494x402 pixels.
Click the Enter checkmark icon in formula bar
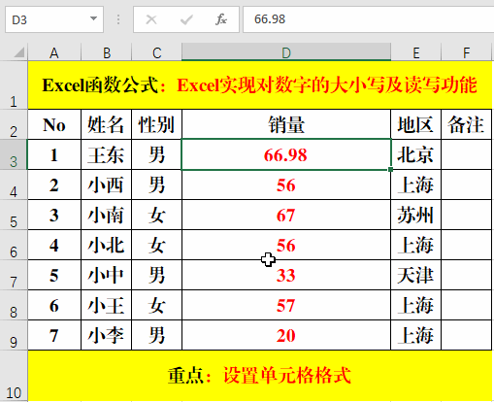click(186, 19)
